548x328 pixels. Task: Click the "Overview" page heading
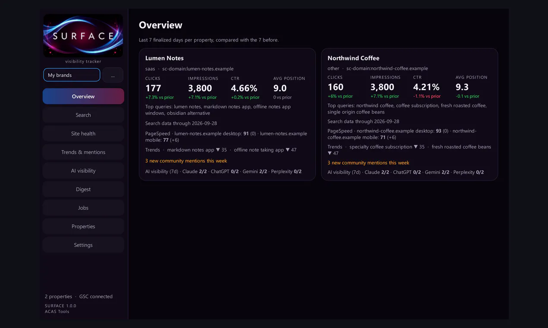tap(161, 25)
